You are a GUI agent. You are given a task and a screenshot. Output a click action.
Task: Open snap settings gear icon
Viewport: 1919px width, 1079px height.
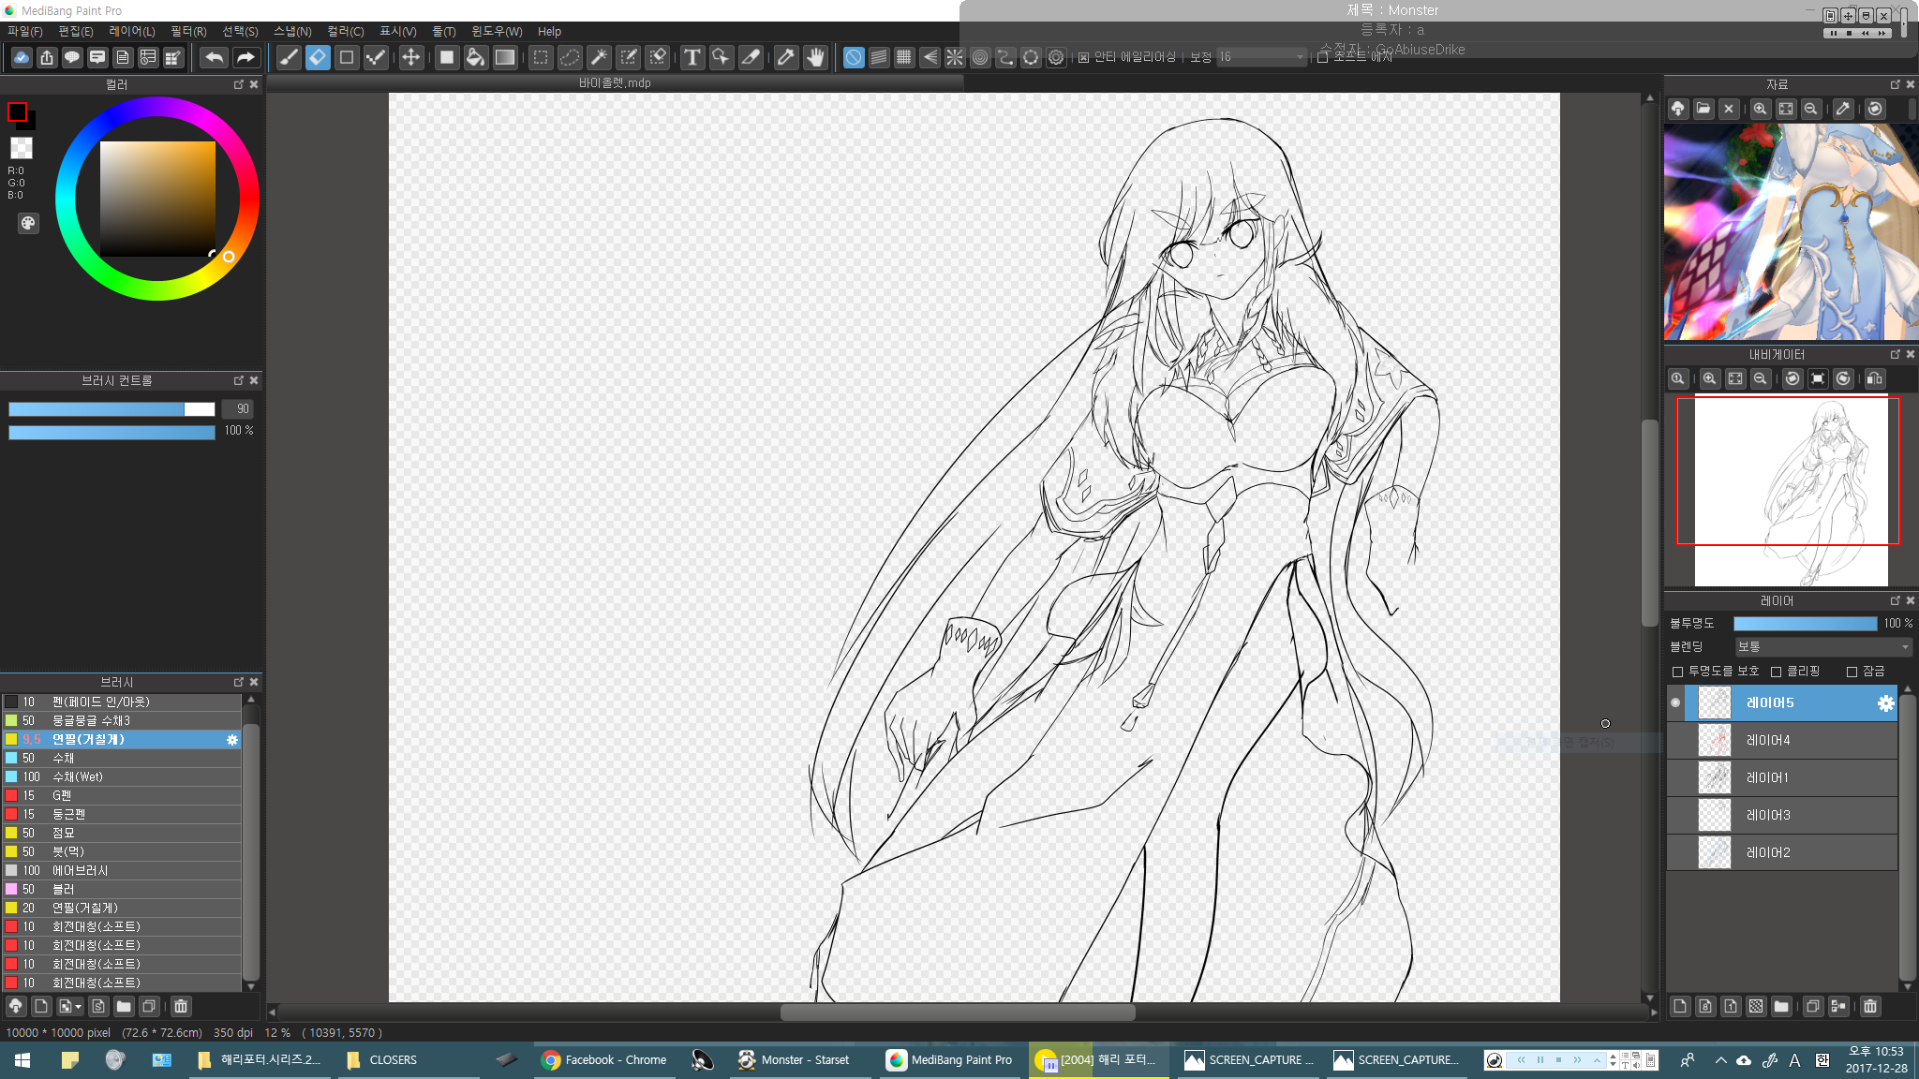click(x=1056, y=58)
